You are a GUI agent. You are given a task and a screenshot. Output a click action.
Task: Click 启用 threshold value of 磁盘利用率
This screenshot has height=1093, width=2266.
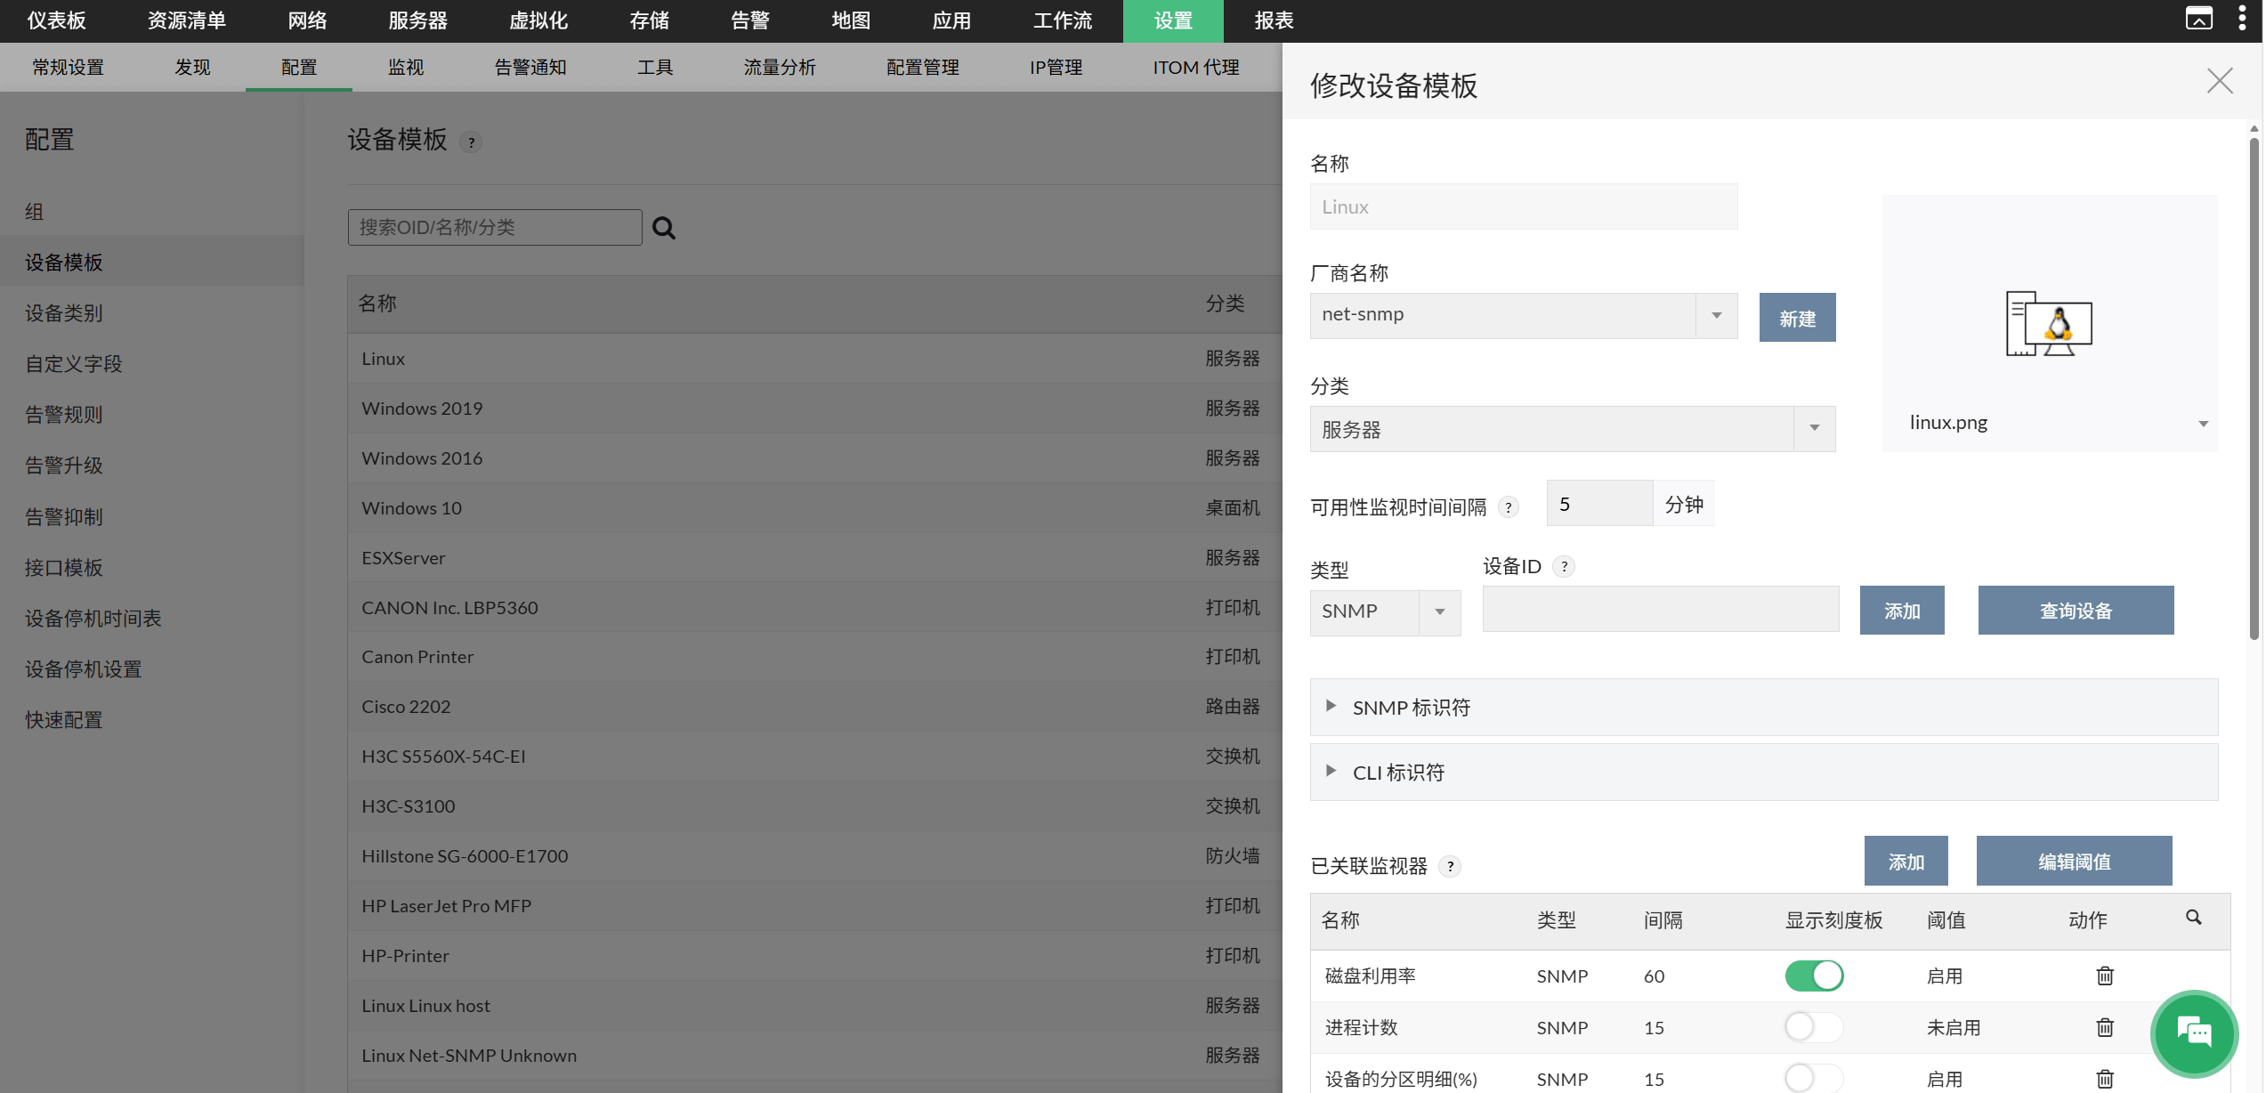point(1944,976)
